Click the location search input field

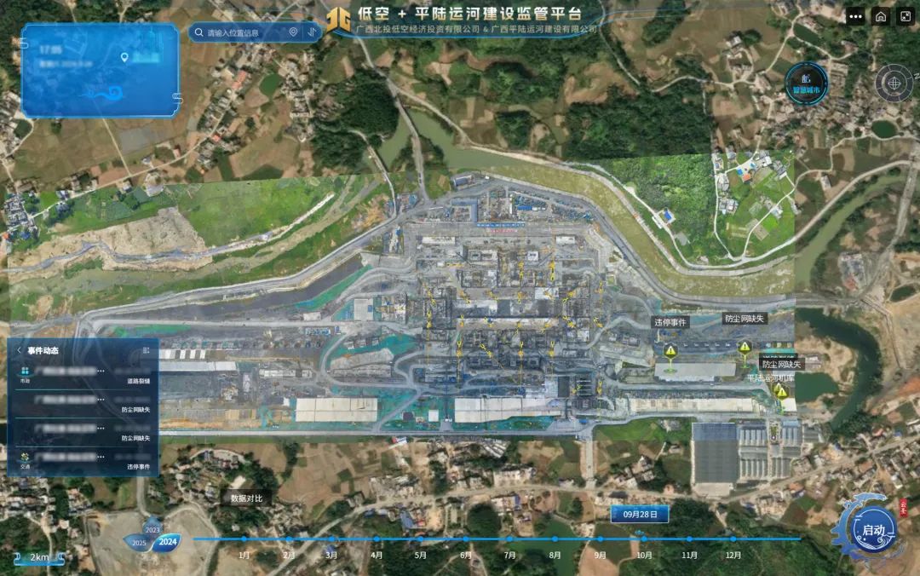(x=243, y=32)
